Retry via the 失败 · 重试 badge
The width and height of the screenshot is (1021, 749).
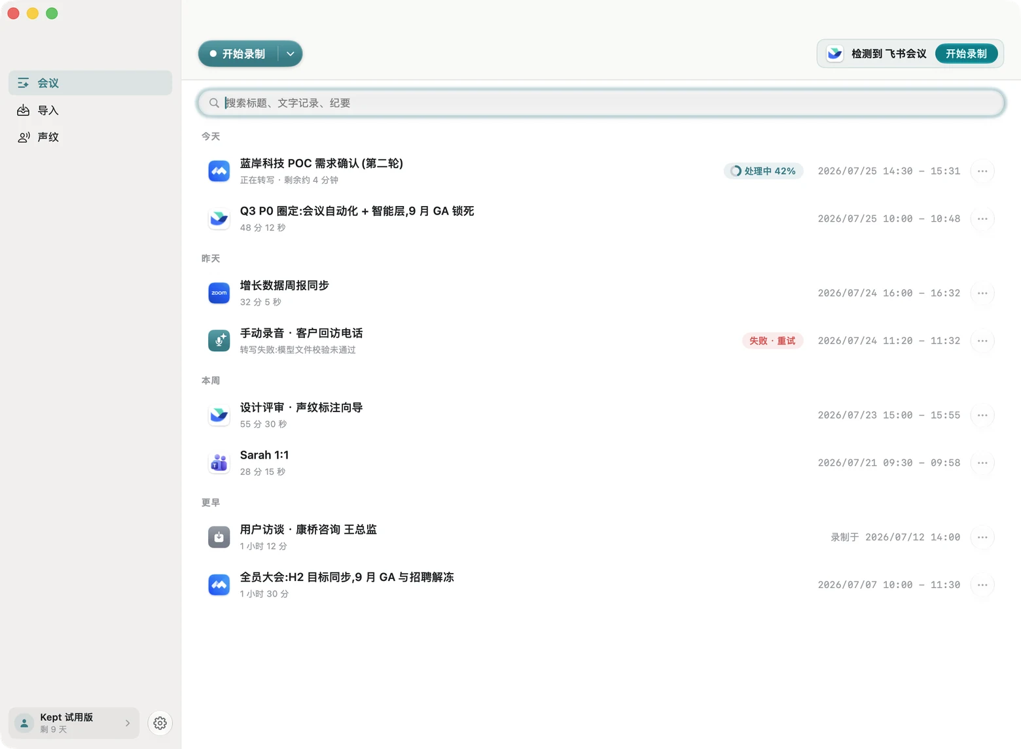(x=772, y=341)
